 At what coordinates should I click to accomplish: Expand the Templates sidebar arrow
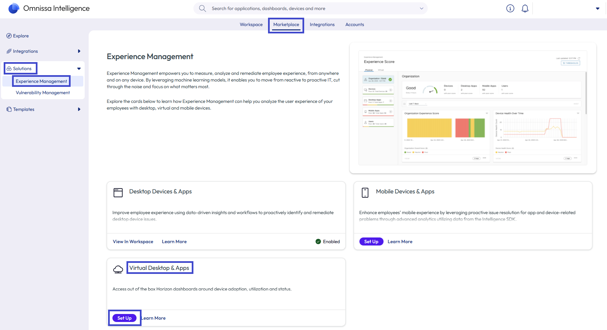79,109
